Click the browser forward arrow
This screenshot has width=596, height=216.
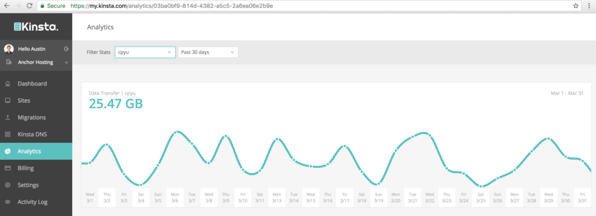point(18,6)
